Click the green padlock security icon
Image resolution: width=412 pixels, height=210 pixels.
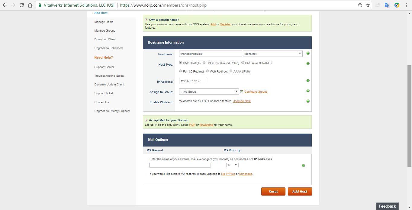click(x=40, y=5)
